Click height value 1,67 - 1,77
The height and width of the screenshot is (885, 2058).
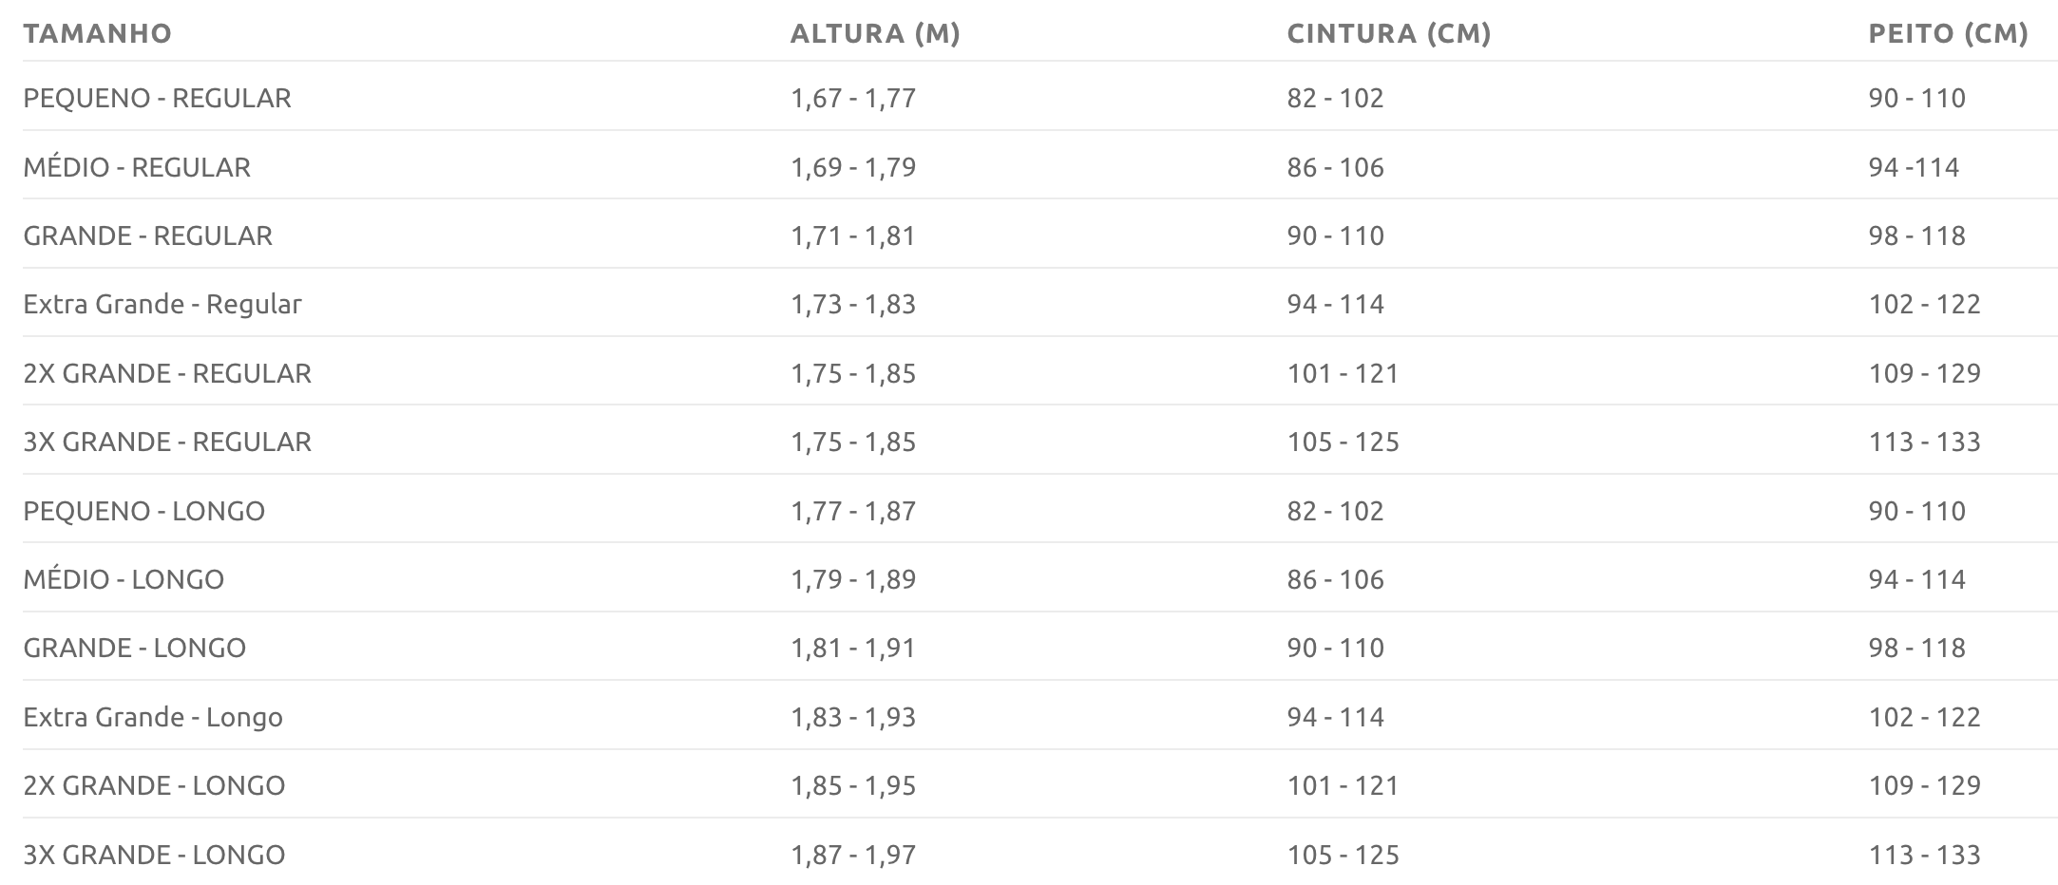click(x=853, y=98)
